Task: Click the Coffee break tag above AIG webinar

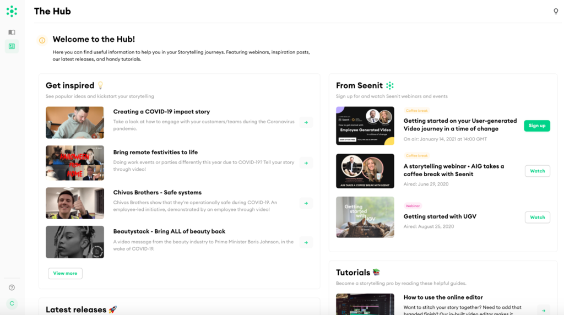Action: point(416,156)
